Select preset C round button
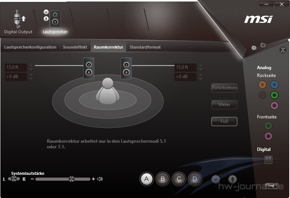 (179, 179)
